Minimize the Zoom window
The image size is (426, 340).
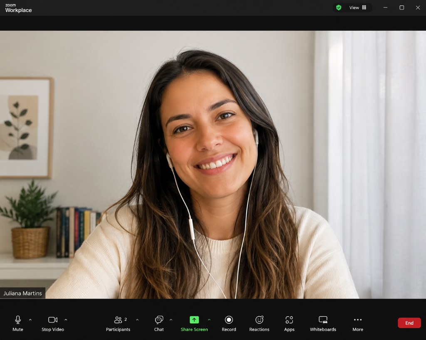[385, 7]
